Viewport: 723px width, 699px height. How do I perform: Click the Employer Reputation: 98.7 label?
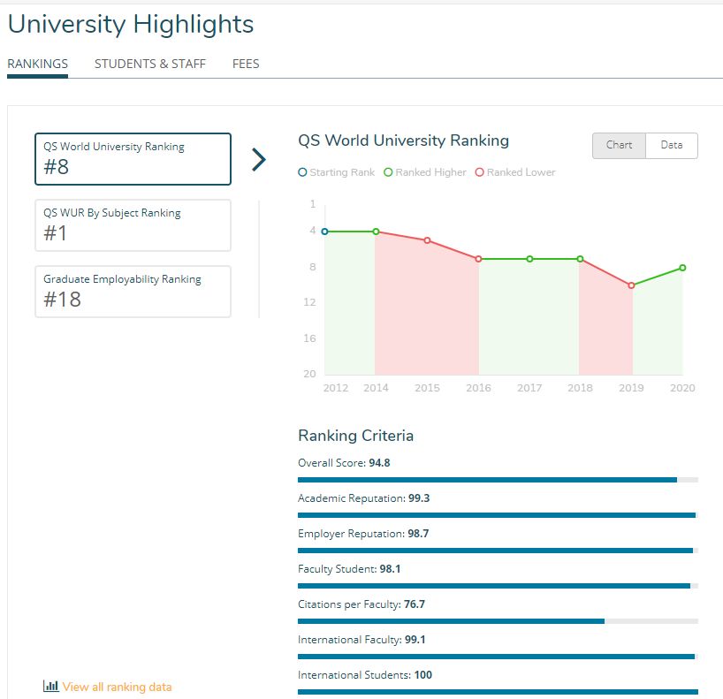363,534
